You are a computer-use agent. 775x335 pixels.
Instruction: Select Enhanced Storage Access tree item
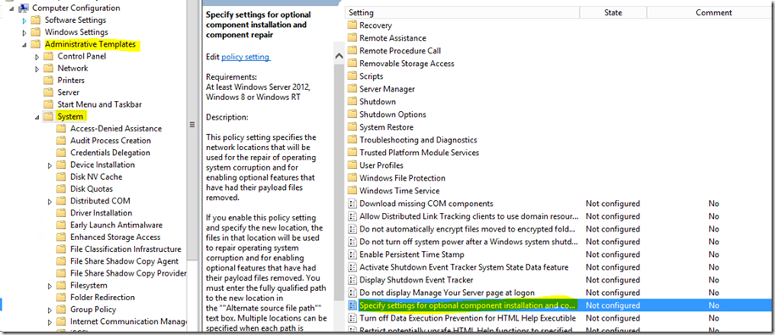[115, 237]
